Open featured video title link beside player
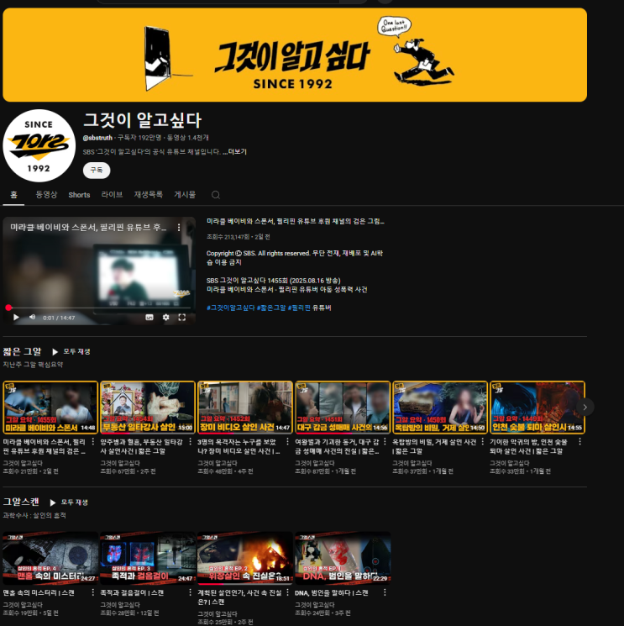 click(296, 221)
